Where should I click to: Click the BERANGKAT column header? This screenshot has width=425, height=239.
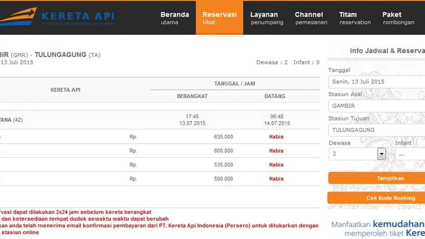click(192, 96)
